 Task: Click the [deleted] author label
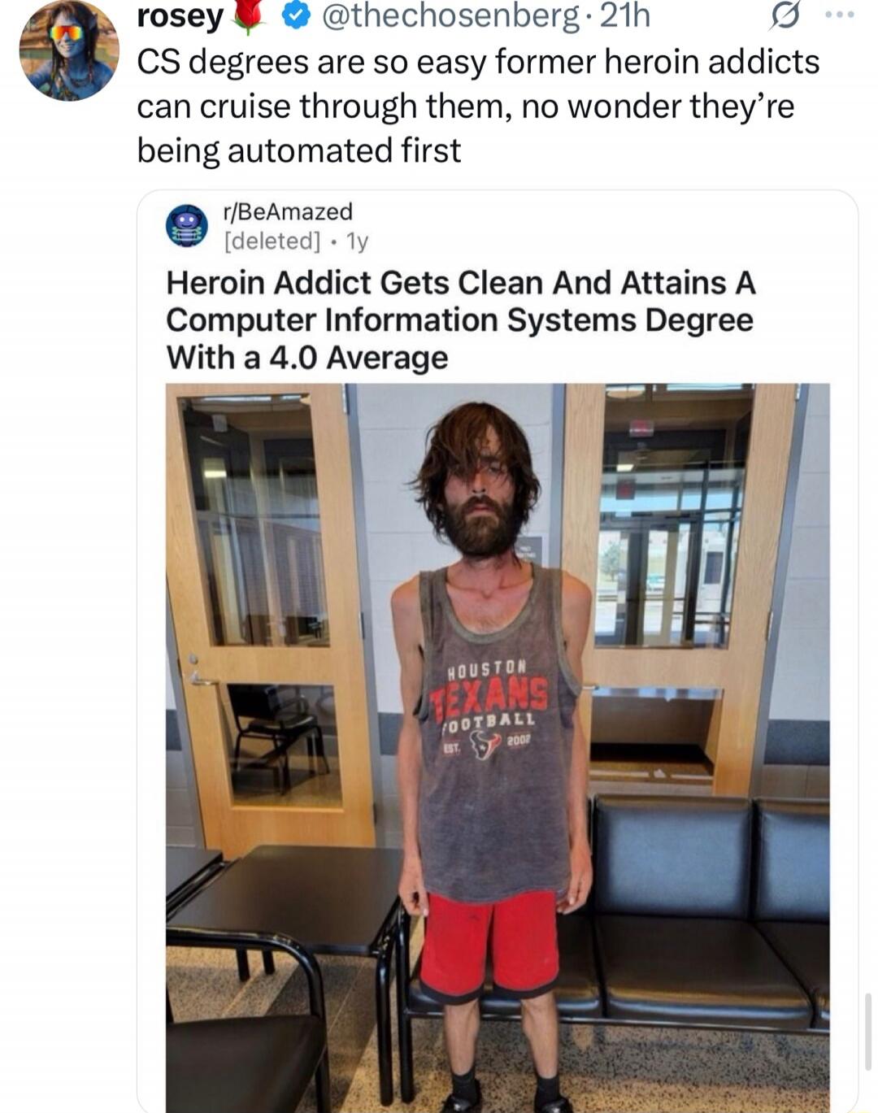[272, 241]
